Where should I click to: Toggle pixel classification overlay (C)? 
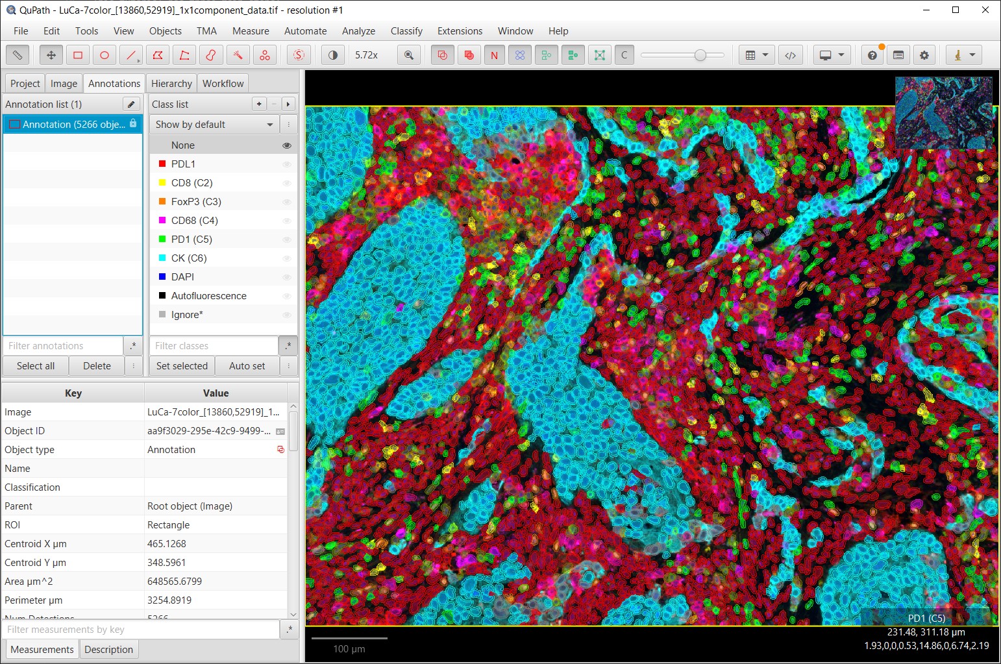(624, 55)
